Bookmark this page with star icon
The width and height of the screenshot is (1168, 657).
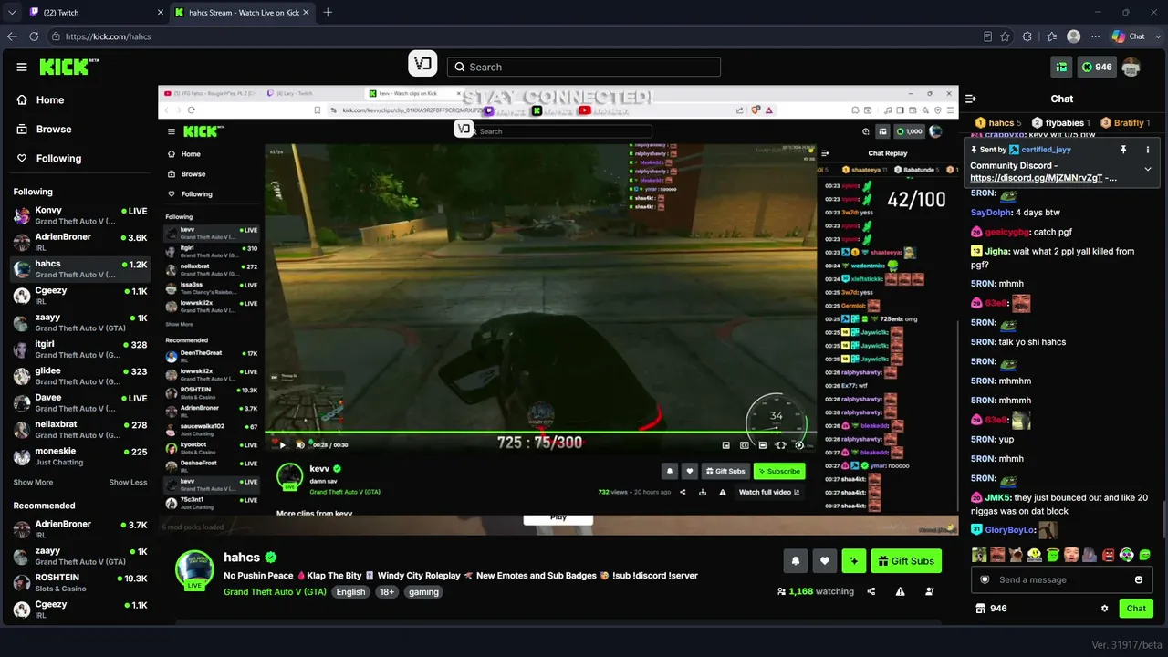point(1005,36)
